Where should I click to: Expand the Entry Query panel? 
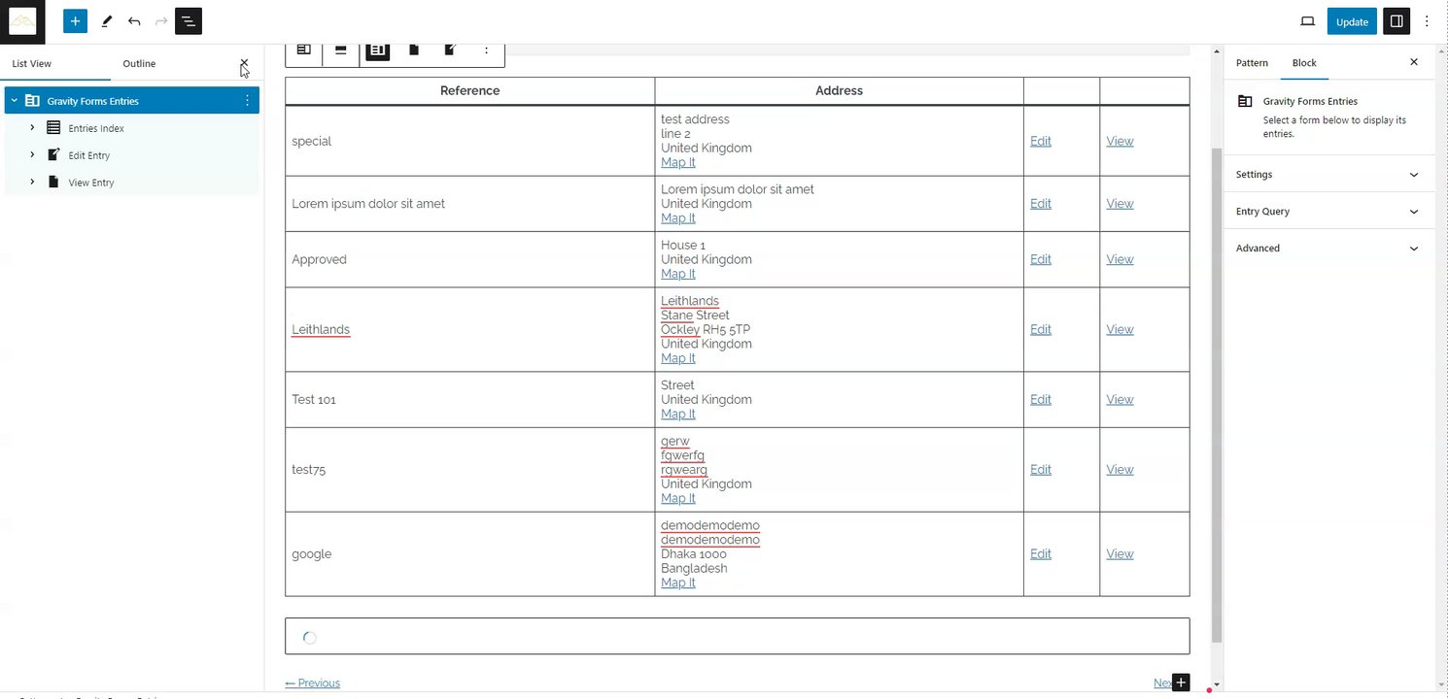[1327, 212]
